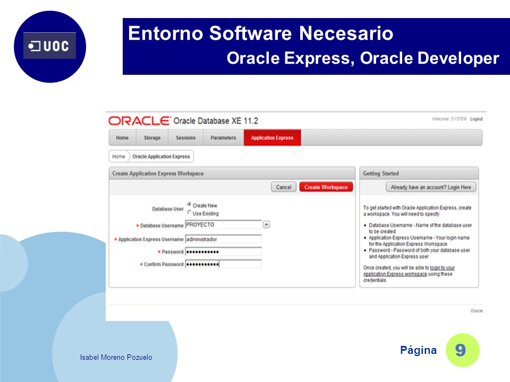Follow the login to your Application Express workspace link

tap(409, 271)
